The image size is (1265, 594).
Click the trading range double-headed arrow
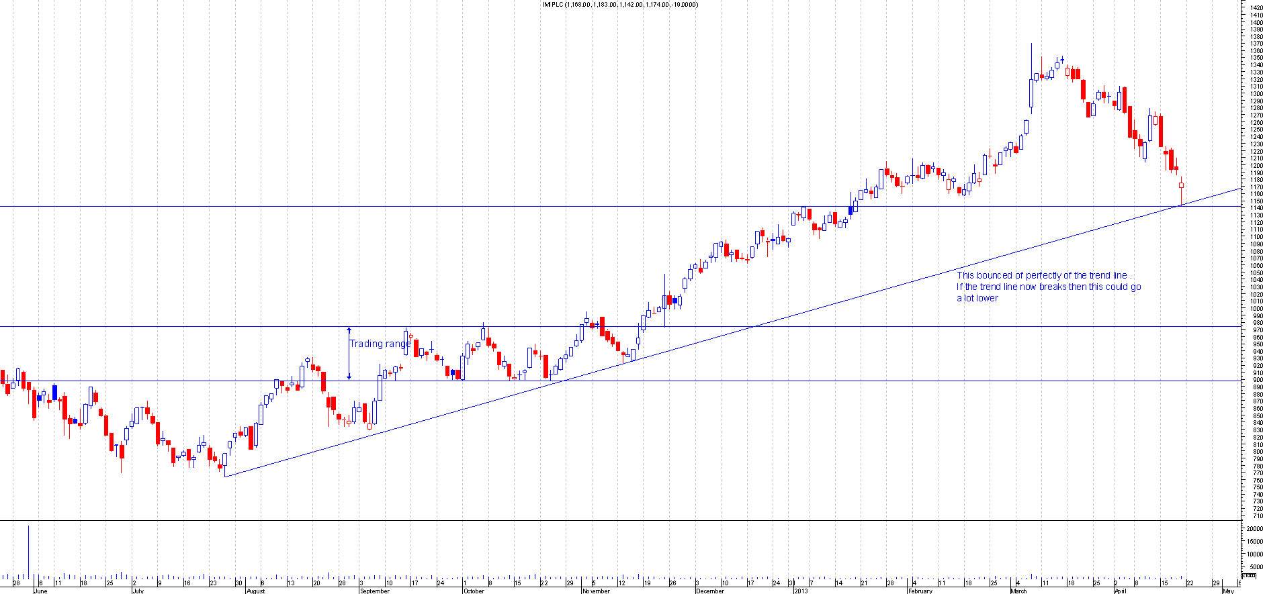click(349, 353)
